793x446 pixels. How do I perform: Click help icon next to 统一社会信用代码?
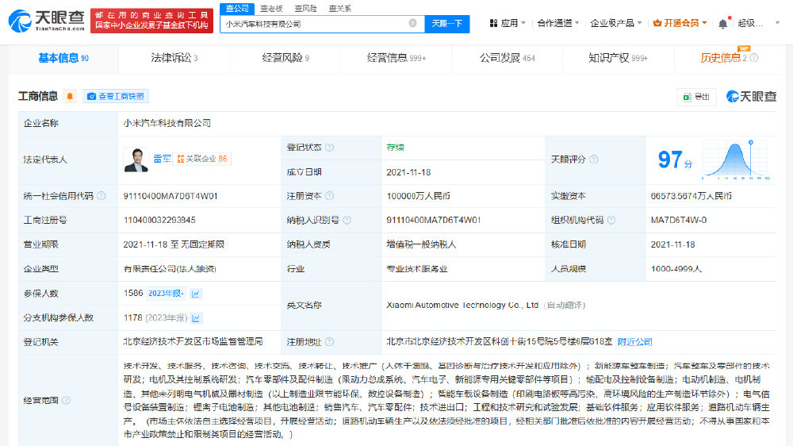102,196
